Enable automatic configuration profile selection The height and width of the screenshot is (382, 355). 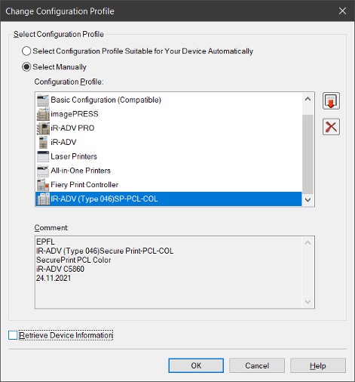tap(26, 51)
